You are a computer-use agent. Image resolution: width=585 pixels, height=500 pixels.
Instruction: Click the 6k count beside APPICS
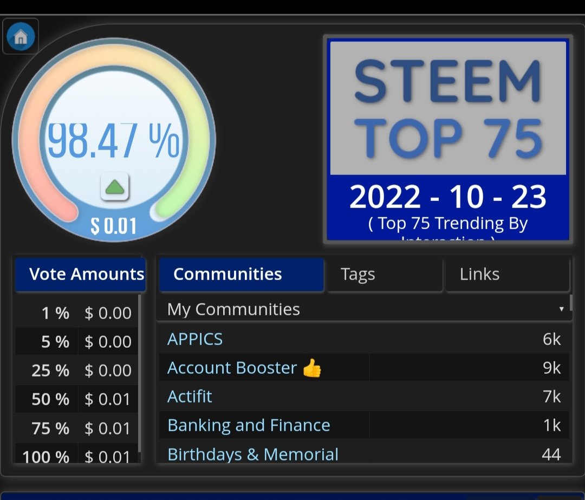click(551, 339)
